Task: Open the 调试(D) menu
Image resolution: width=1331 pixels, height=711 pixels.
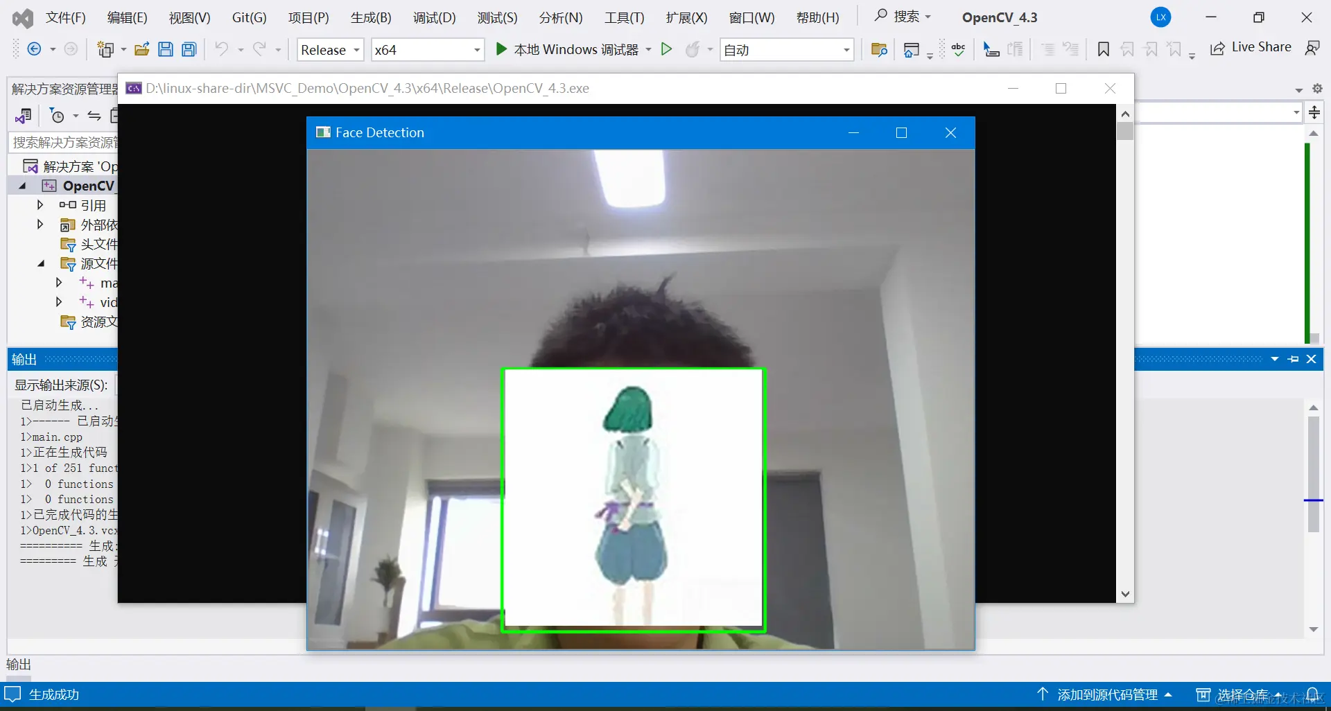Action: click(x=435, y=17)
